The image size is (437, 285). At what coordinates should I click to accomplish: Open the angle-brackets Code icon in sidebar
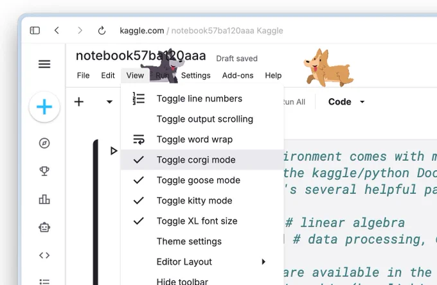click(44, 255)
